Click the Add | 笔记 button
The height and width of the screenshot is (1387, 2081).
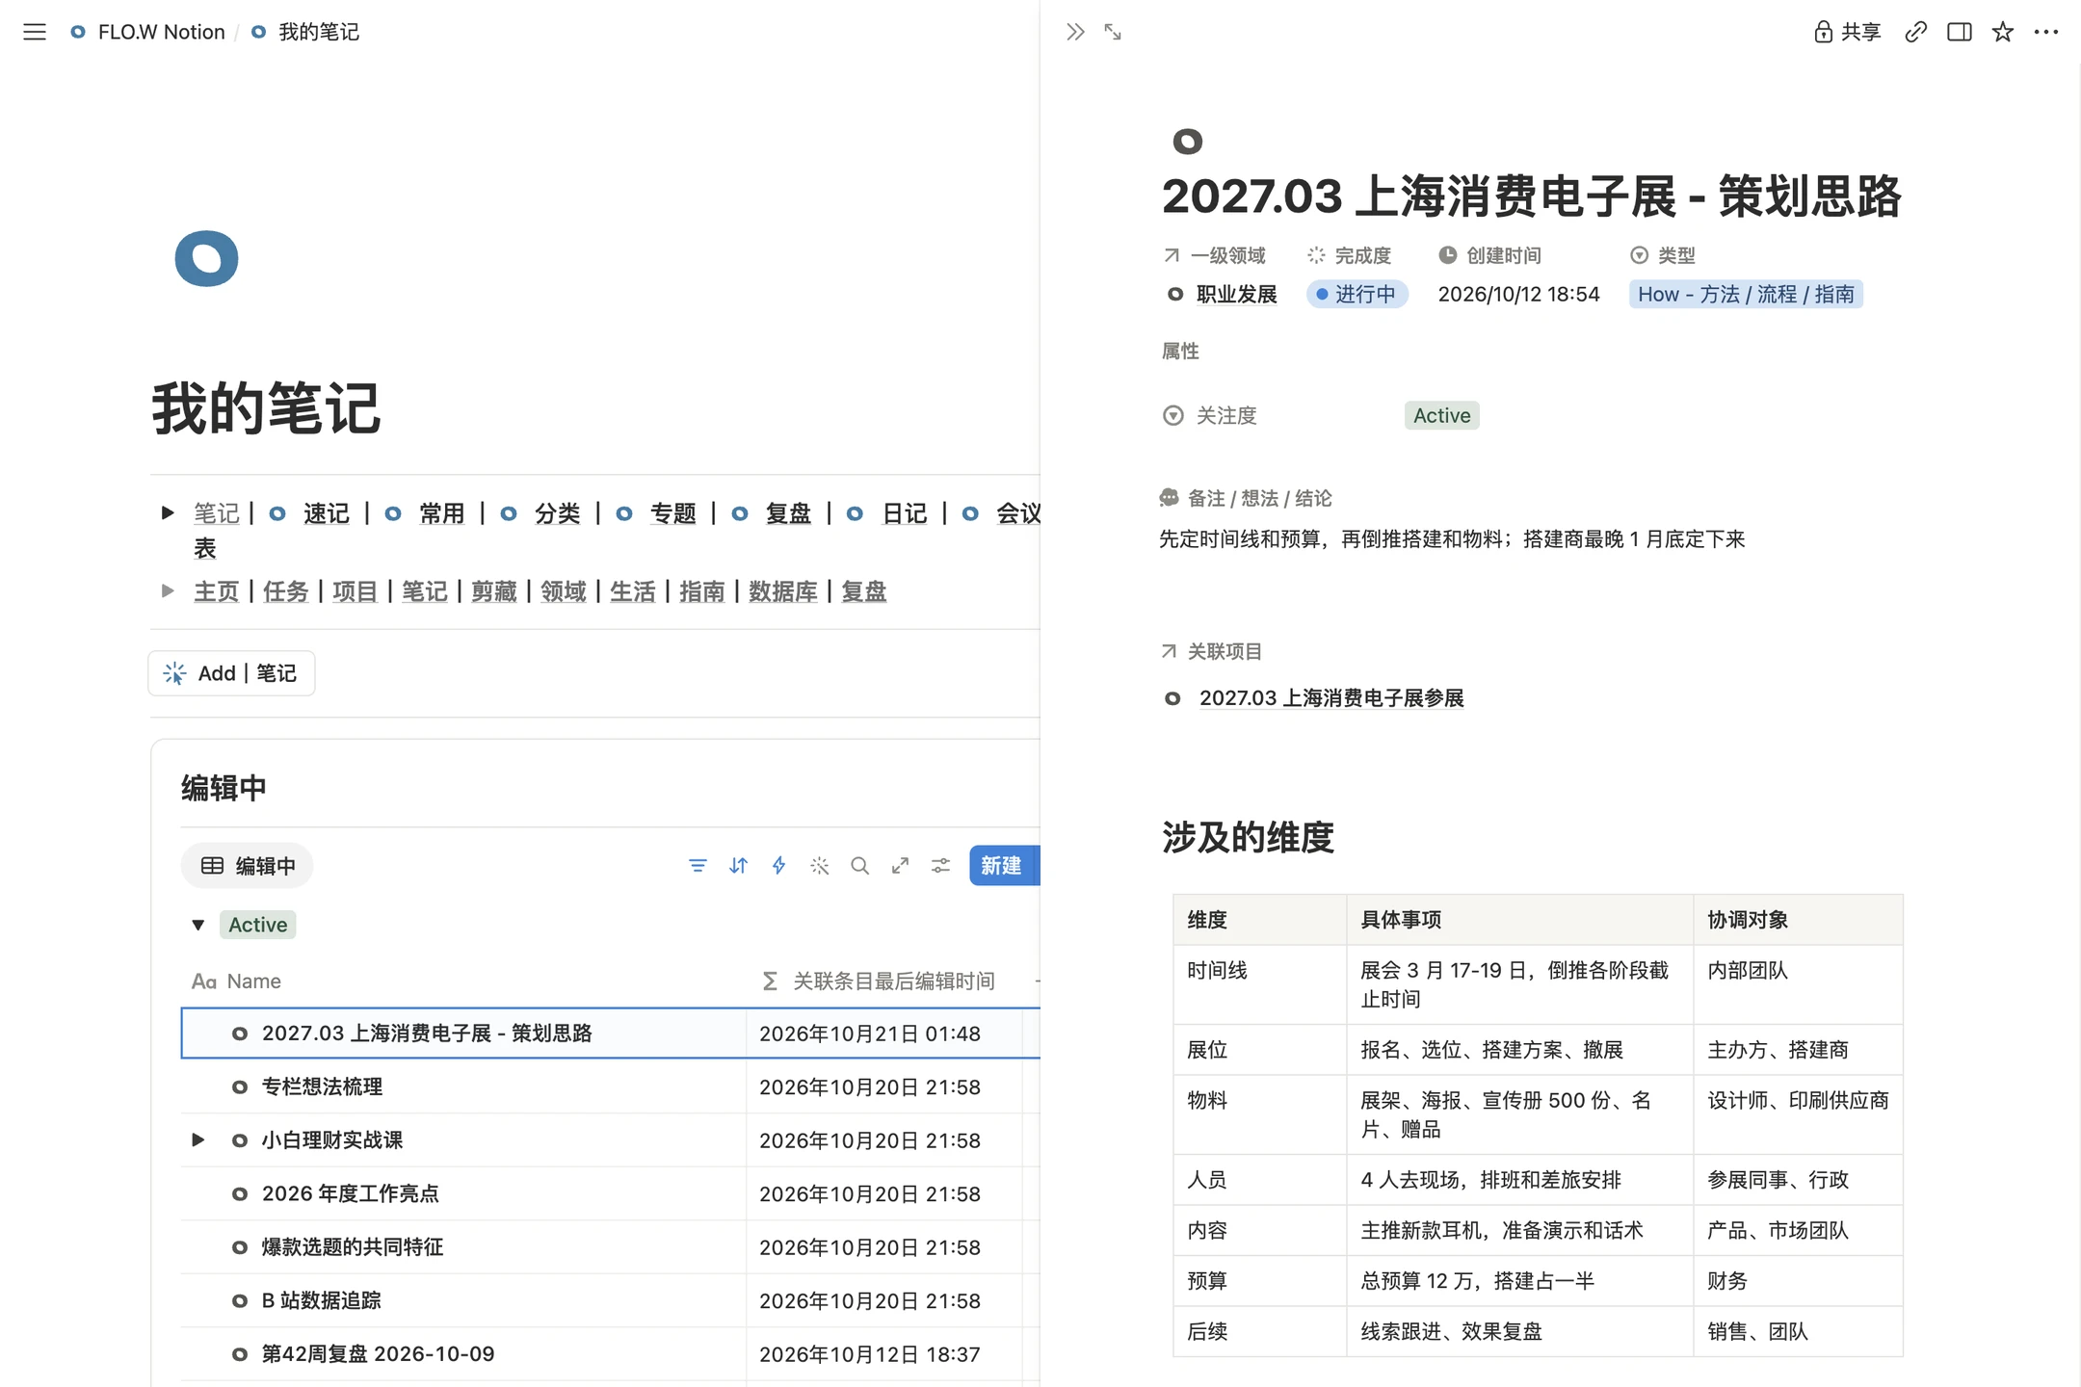click(x=231, y=673)
